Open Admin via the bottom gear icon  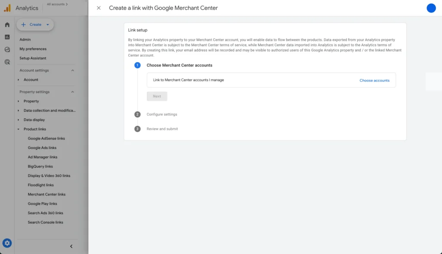6,242
